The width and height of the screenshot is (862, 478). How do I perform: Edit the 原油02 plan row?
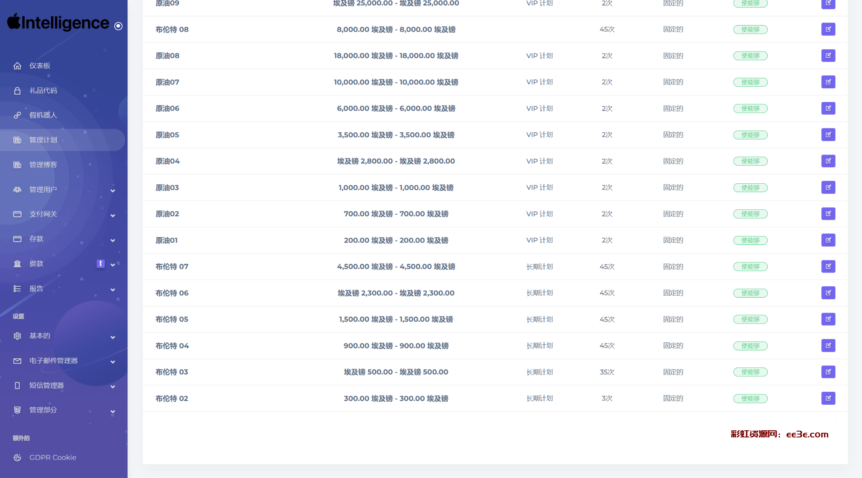(828, 214)
